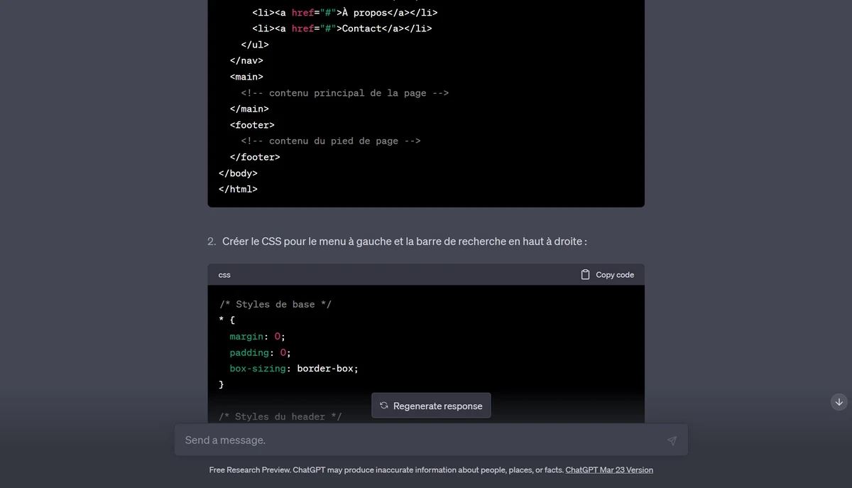Click the clipboard icon in the CSS code header
852x488 pixels.
(x=585, y=275)
